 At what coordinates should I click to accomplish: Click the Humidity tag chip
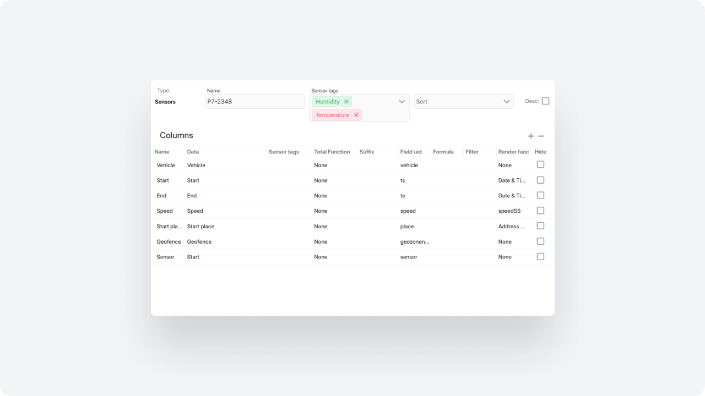[328, 102]
